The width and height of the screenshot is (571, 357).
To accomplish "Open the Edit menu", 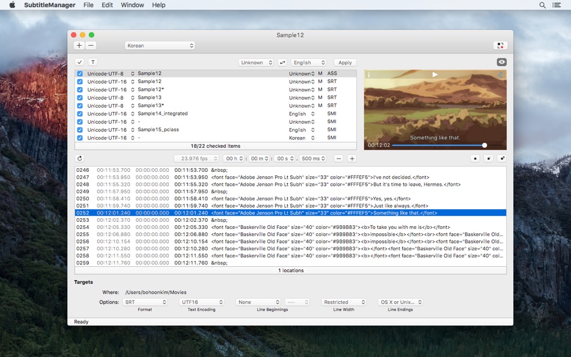I will [107, 5].
